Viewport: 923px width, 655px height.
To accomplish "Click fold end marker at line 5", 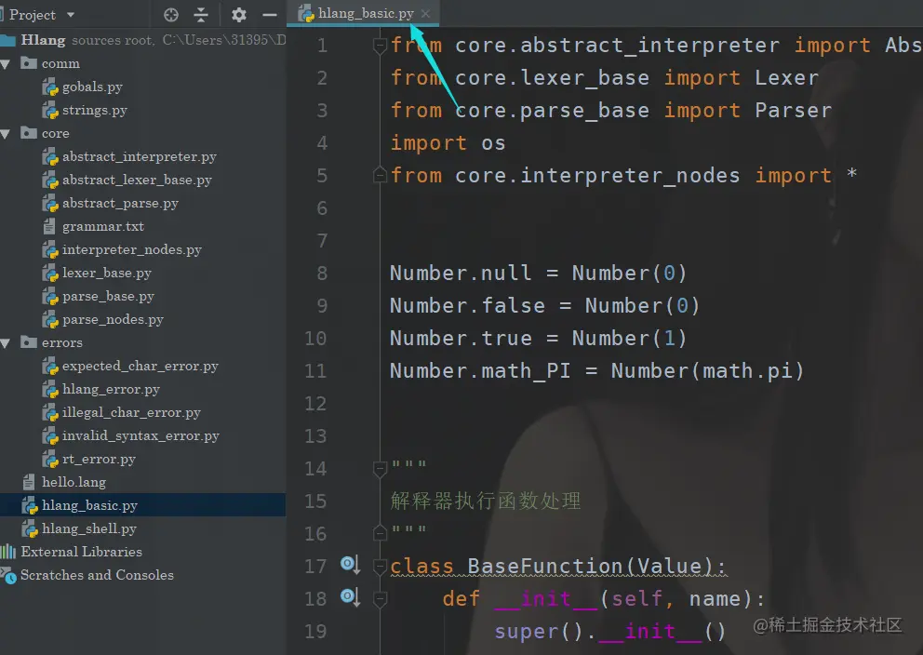I will point(380,175).
